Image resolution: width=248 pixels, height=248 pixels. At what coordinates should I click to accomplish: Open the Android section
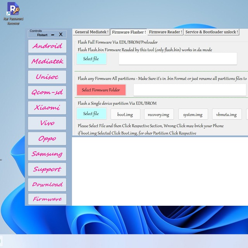[x=47, y=46]
